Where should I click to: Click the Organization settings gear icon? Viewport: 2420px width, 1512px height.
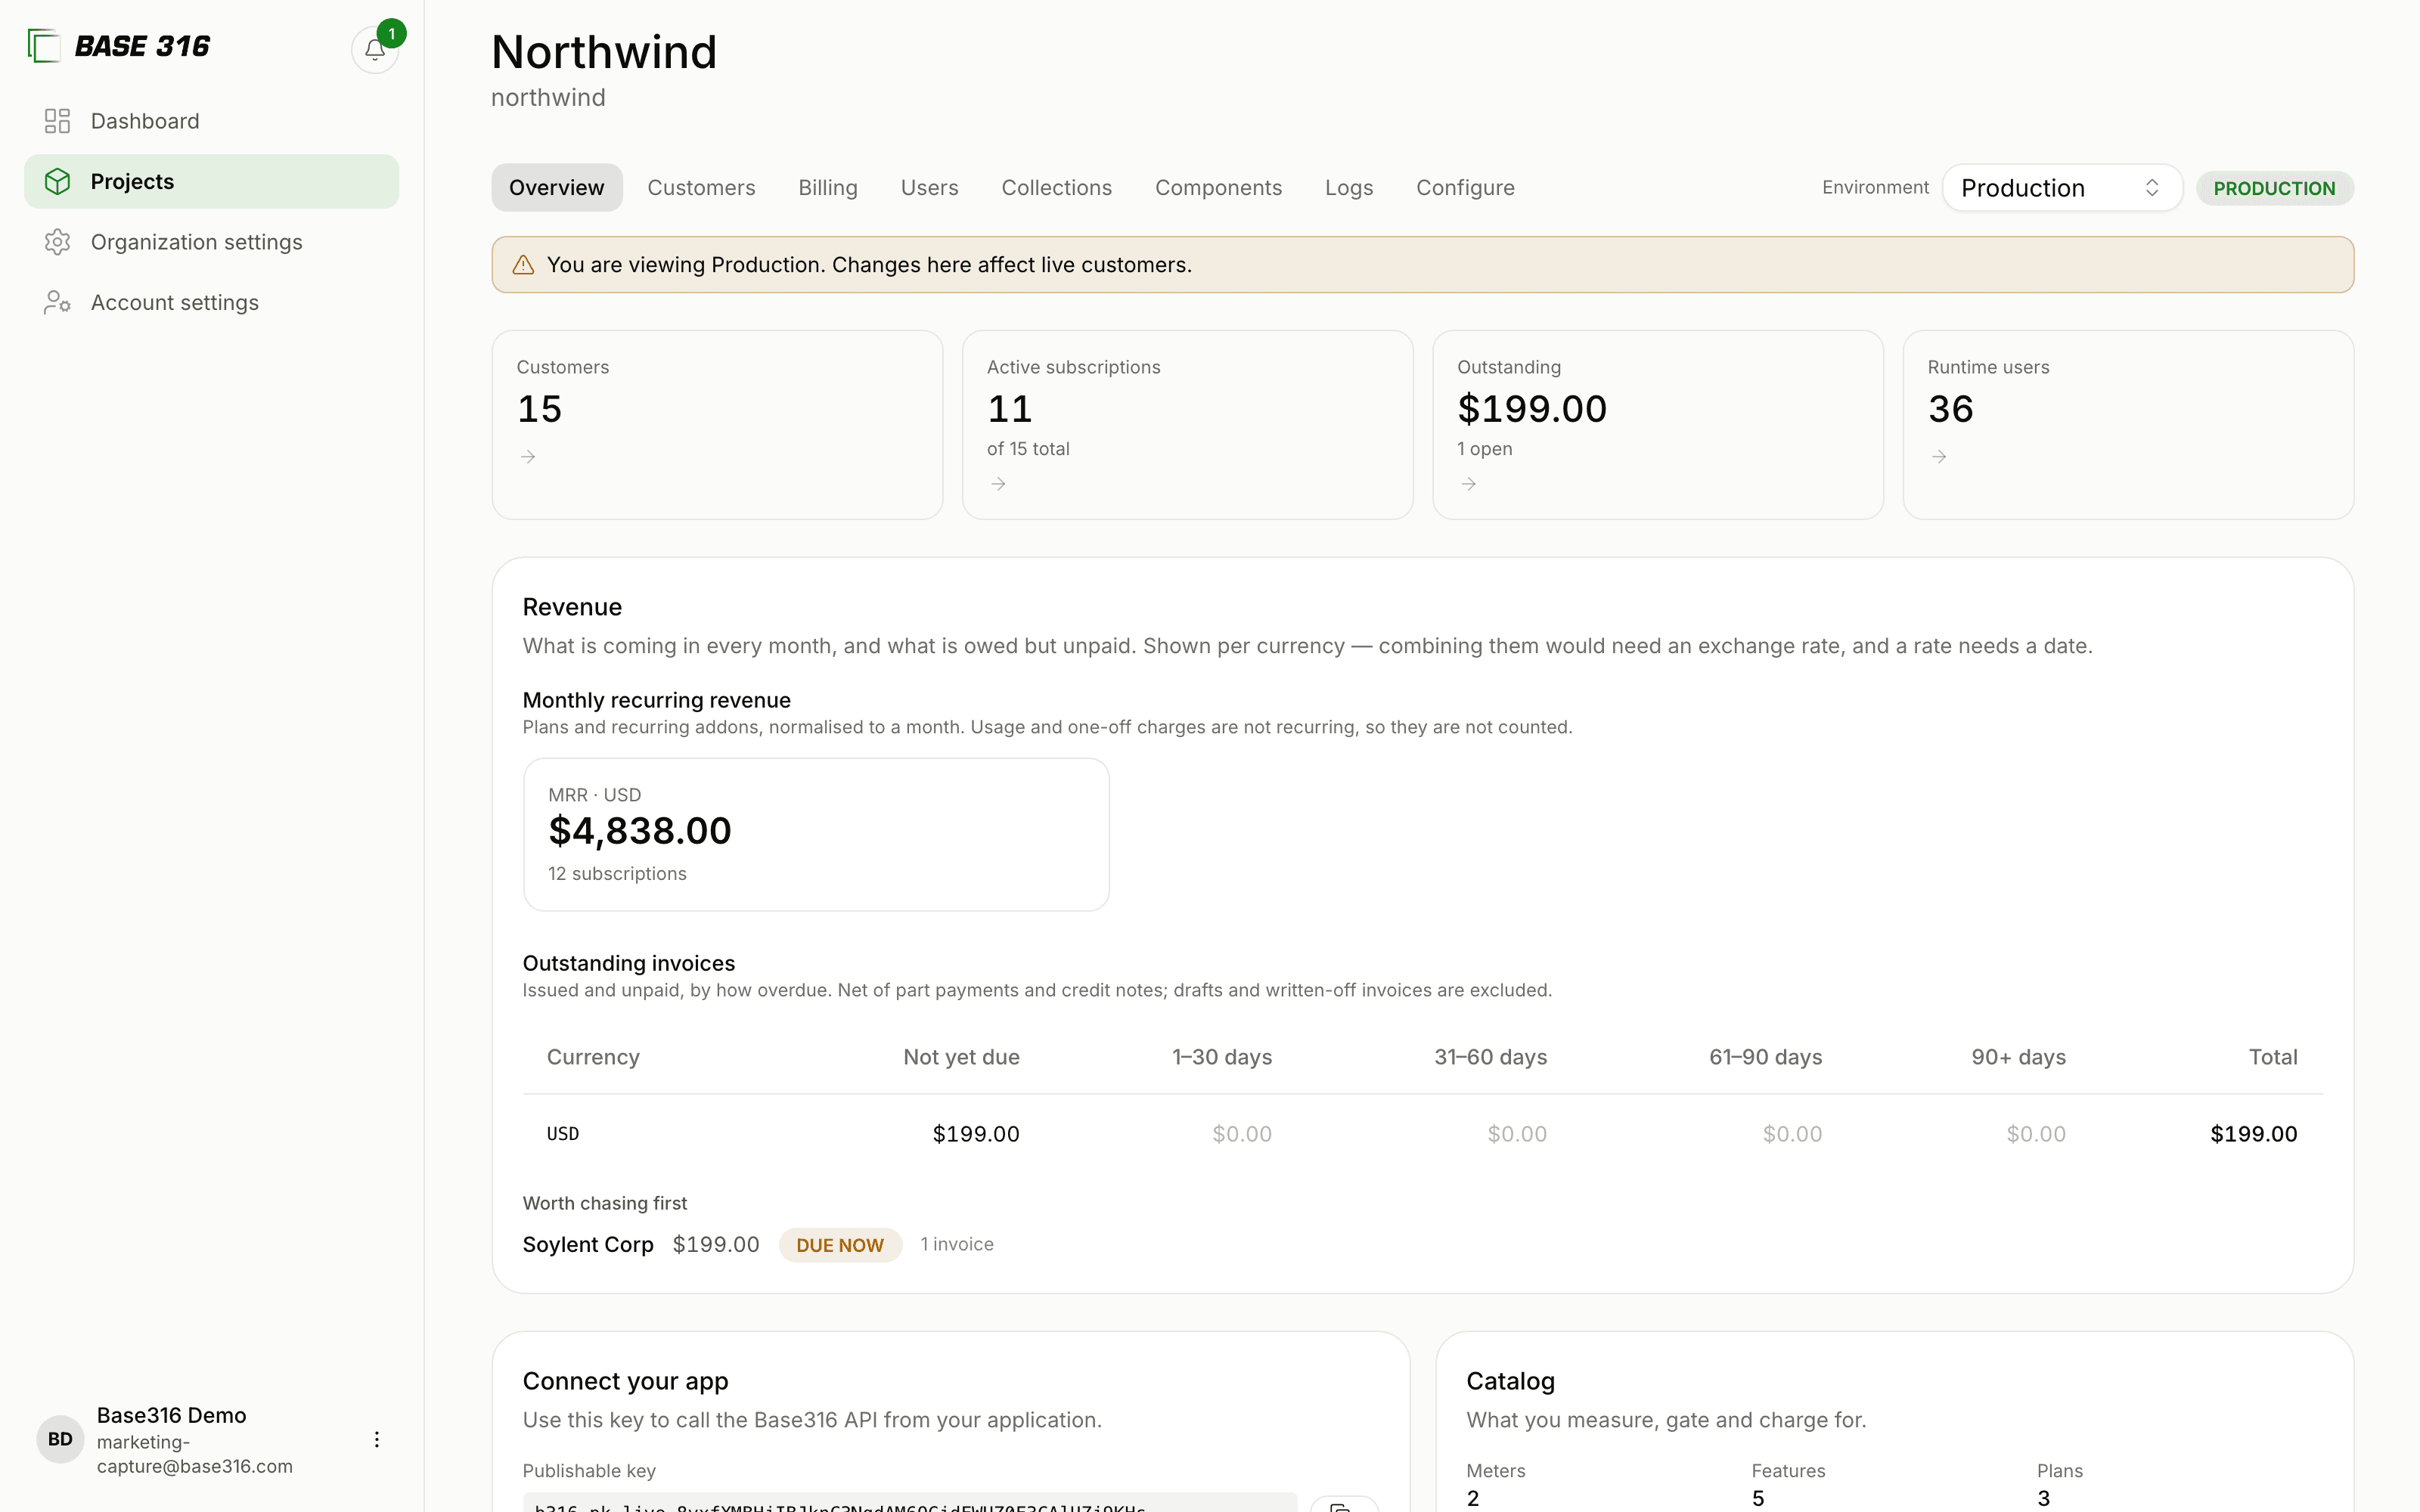click(57, 242)
